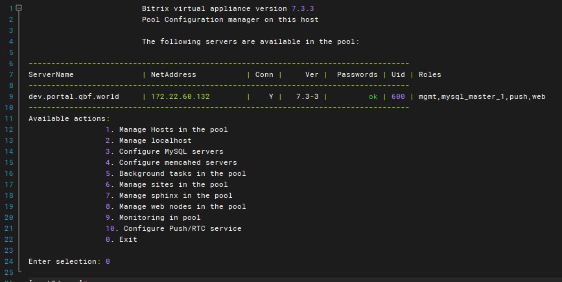Viewport: 562px width, 282px height.
Task: Click the Conn value Y
Action: point(271,96)
